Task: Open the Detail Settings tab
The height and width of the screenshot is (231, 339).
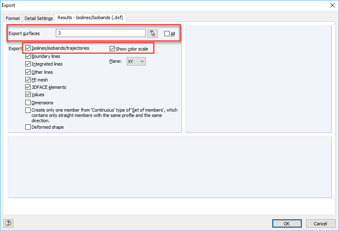Action: click(38, 18)
